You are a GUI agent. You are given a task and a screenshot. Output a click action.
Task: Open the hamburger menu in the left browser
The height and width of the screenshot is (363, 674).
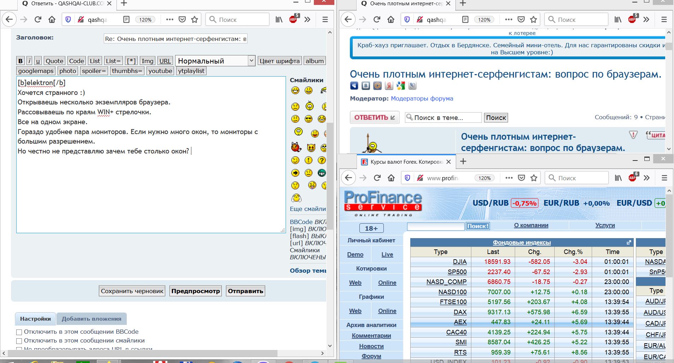point(325,20)
